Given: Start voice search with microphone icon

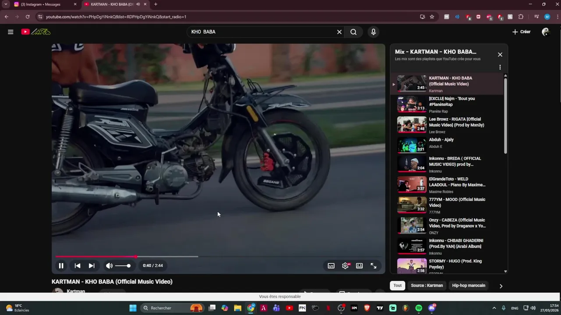Looking at the screenshot, I should tap(373, 32).
